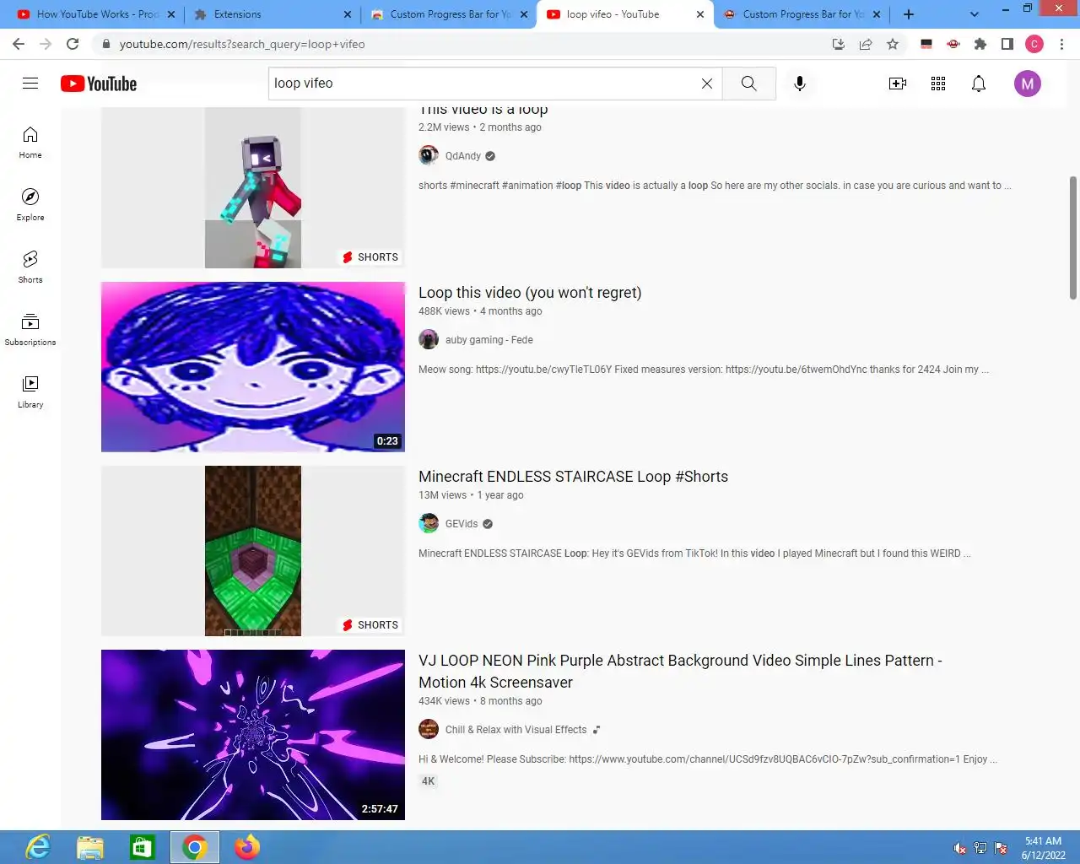This screenshot has height=864, width=1080.
Task: Open Shorts in the sidebar
Action: click(30, 267)
